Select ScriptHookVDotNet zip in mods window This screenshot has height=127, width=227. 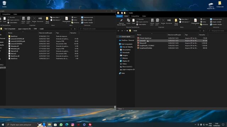(146, 48)
